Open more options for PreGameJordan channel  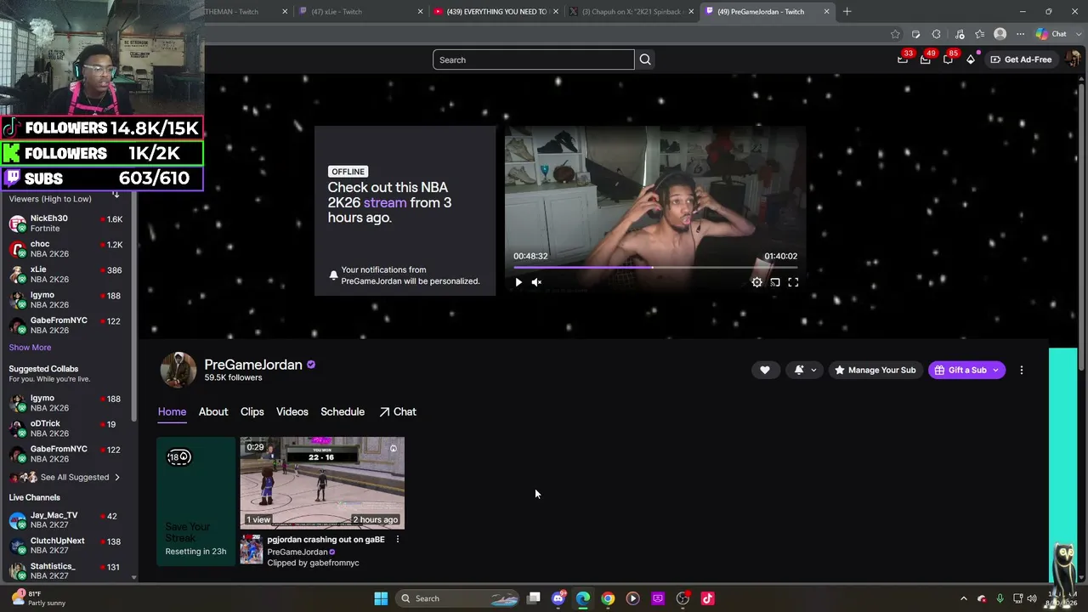[1022, 370]
